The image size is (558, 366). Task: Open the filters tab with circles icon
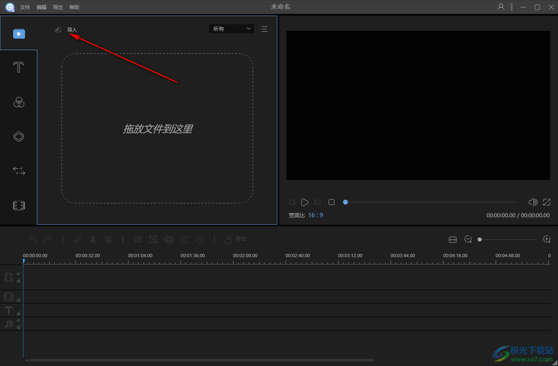point(19,102)
